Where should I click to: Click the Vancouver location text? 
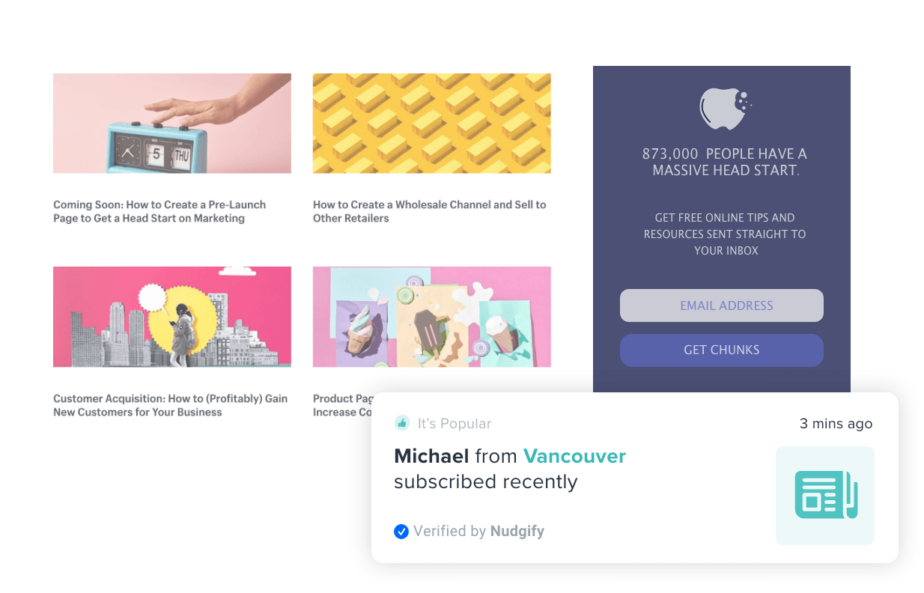(574, 456)
